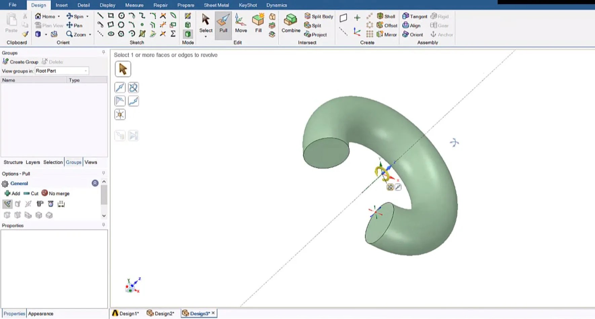Click the Paste button
Viewport: 595px width, 319px height.
(x=11, y=23)
